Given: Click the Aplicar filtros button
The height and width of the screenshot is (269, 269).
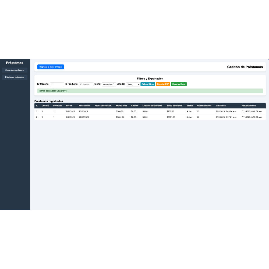Looking at the screenshot, I should pos(148,84).
